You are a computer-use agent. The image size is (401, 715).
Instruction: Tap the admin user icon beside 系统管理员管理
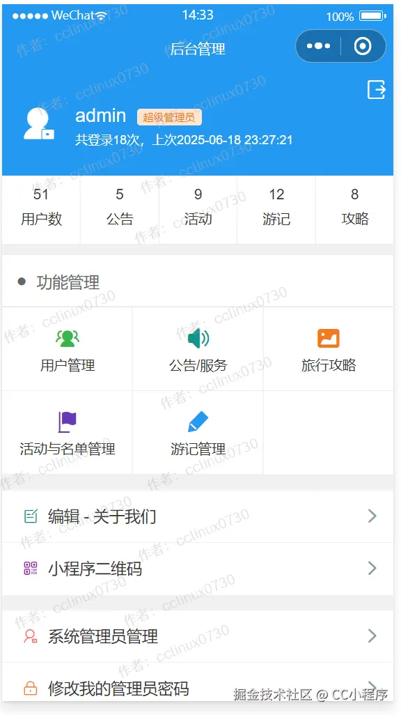point(31,636)
